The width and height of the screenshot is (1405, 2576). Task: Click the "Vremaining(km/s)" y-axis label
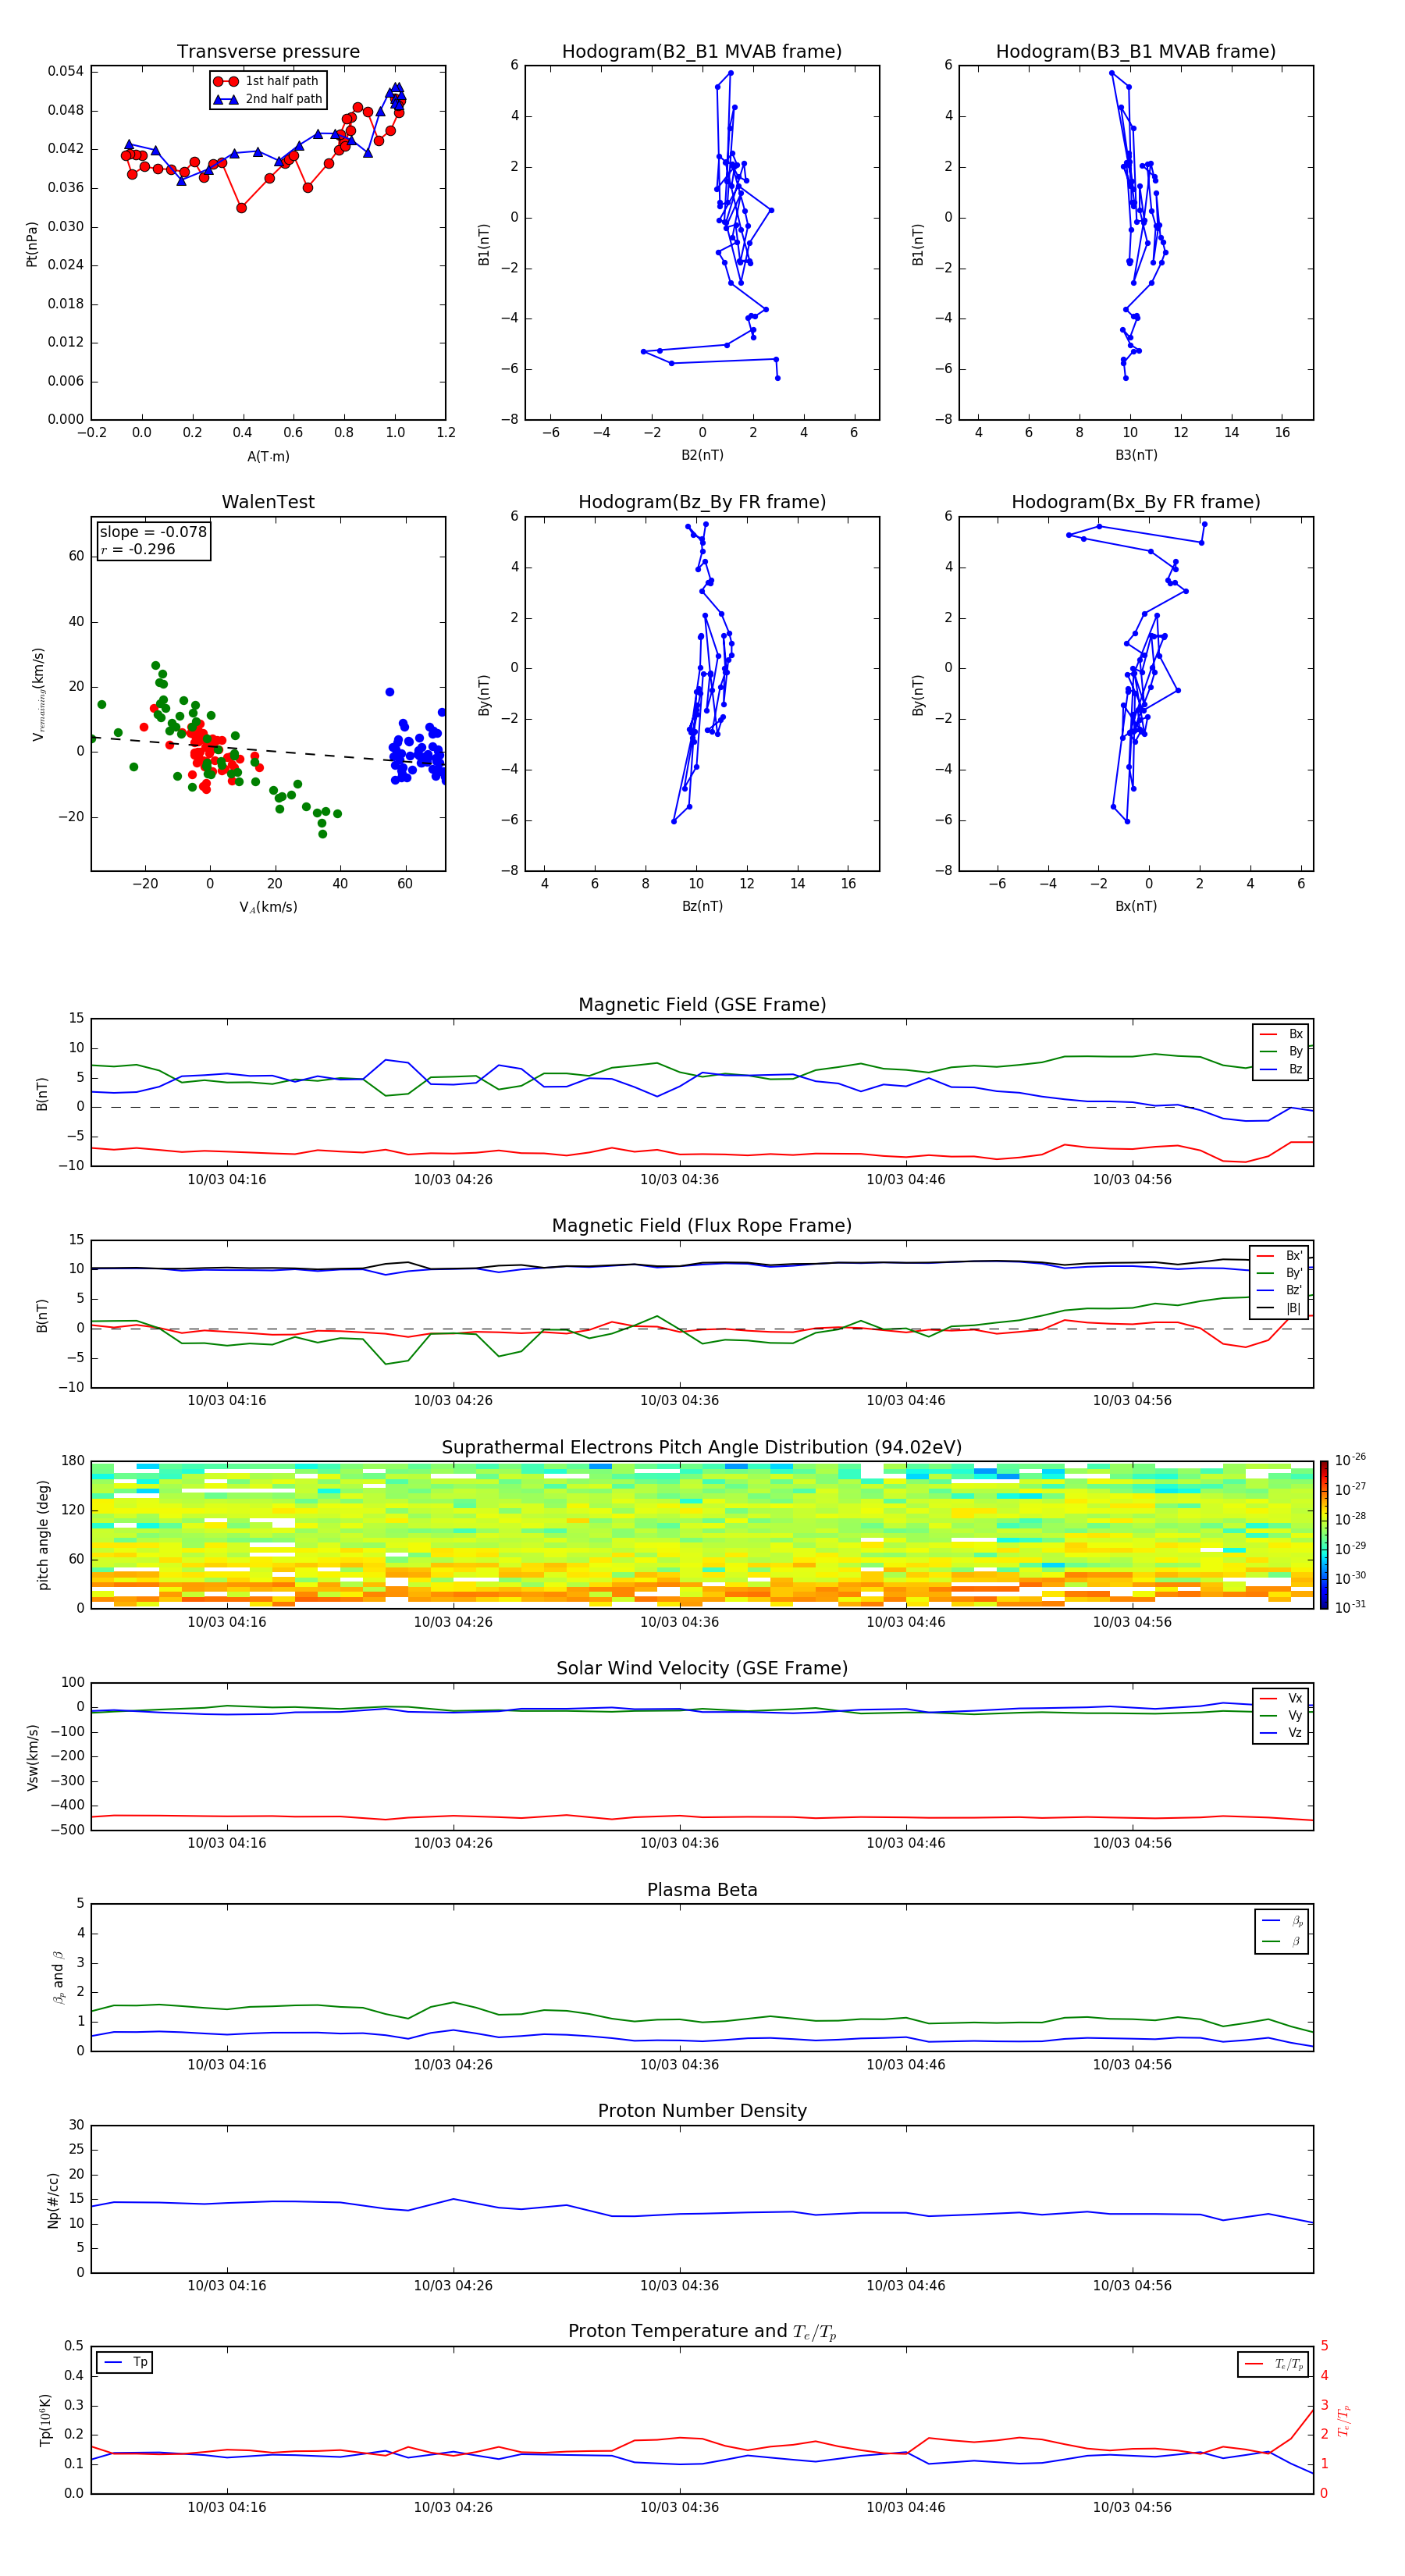(x=39, y=694)
